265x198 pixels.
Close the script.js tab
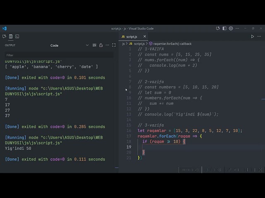[x=145, y=37]
